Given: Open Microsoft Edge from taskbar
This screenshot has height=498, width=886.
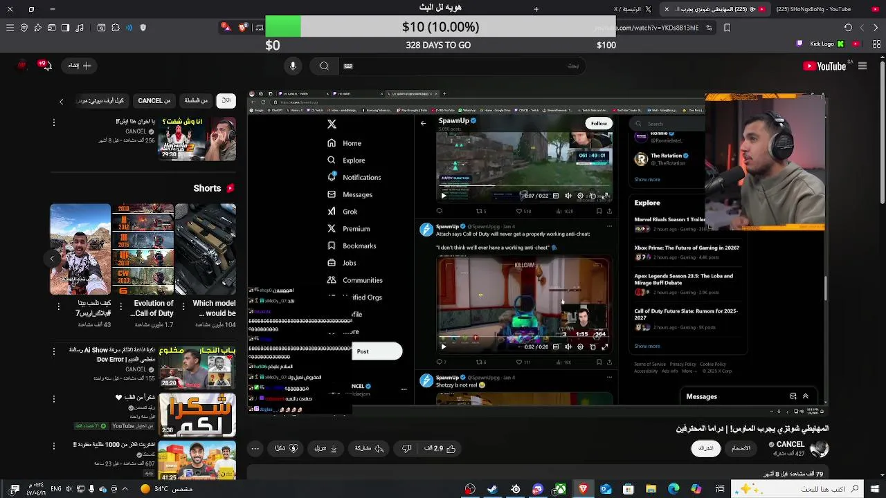Looking at the screenshot, I should [x=673, y=489].
